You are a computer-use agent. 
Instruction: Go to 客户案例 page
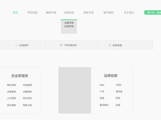[108, 13]
